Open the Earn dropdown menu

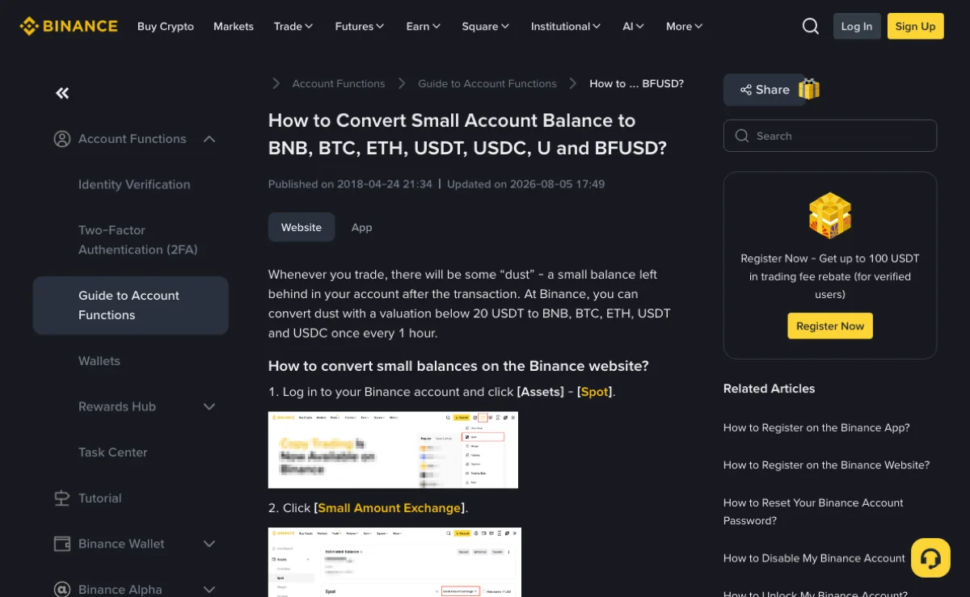(424, 26)
